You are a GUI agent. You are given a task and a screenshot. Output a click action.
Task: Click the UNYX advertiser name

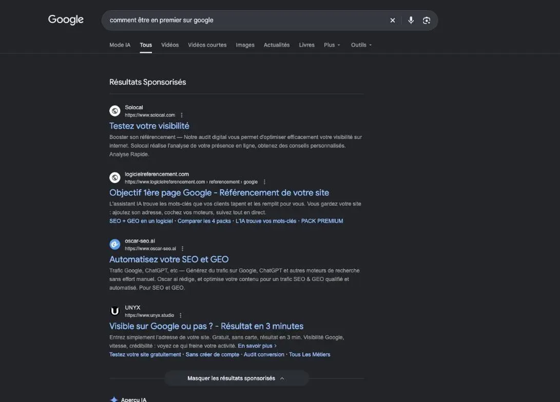pyautogui.click(x=132, y=308)
